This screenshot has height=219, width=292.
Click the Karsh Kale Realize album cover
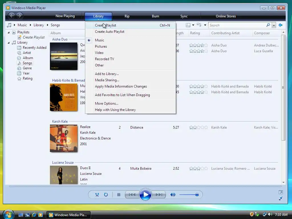pyautogui.click(x=64, y=138)
